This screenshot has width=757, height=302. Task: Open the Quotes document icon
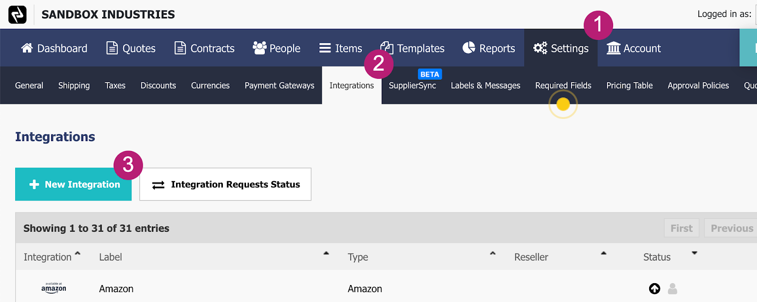tap(112, 48)
